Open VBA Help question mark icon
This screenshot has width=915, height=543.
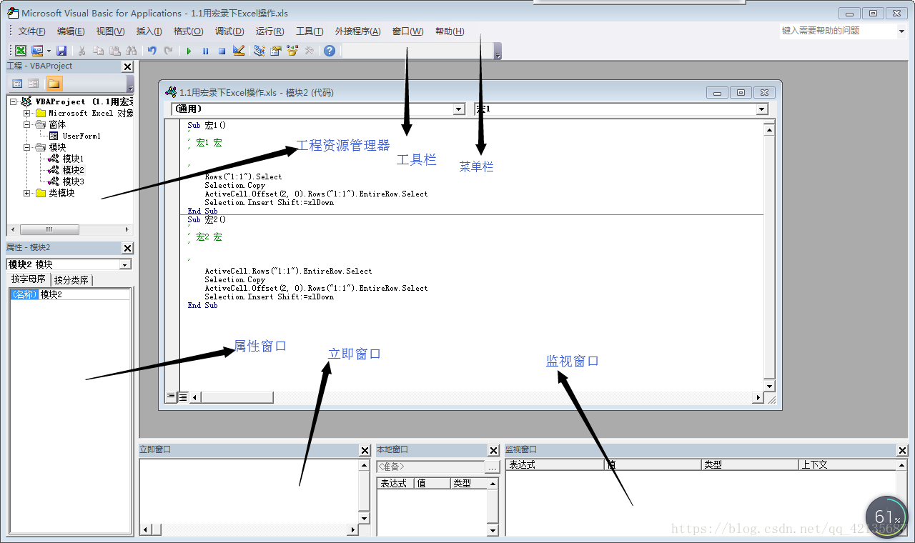coord(330,51)
